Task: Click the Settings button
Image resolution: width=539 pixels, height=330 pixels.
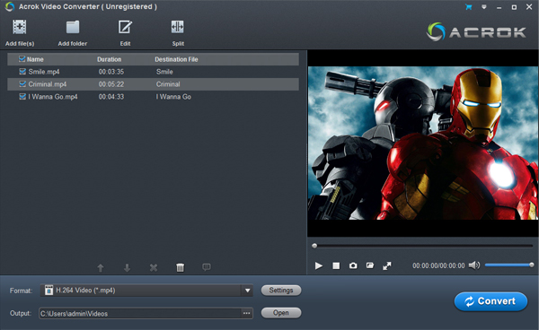Action: (x=281, y=291)
